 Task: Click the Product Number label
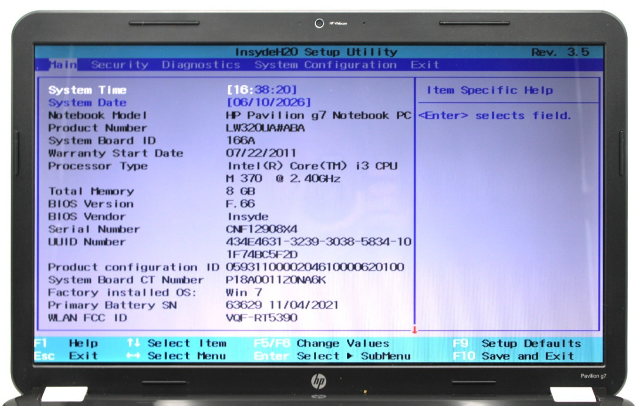click(x=98, y=128)
